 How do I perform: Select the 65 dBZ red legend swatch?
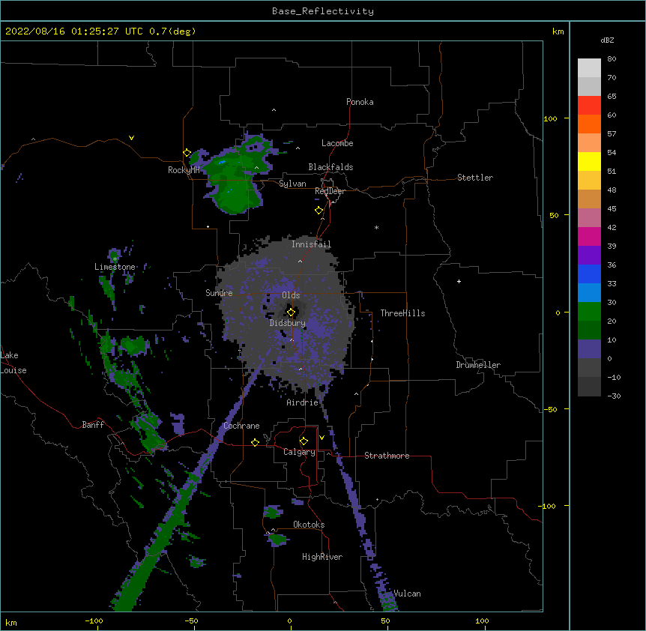tap(589, 105)
